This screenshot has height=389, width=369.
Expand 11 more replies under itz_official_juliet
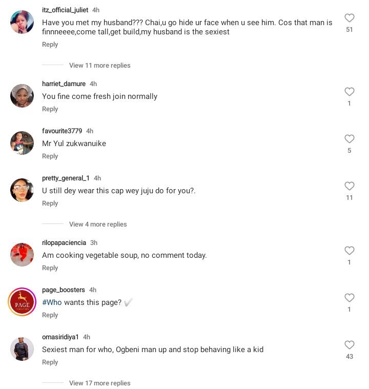click(99, 66)
